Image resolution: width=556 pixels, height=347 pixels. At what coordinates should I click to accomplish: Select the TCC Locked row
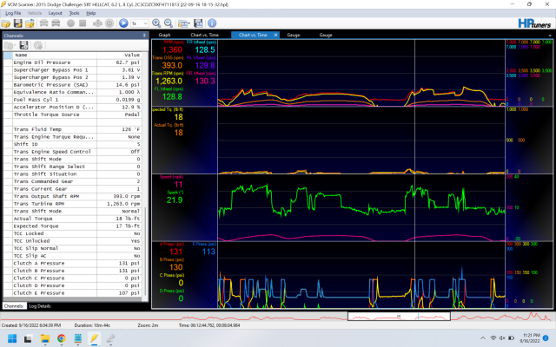[x=72, y=233]
